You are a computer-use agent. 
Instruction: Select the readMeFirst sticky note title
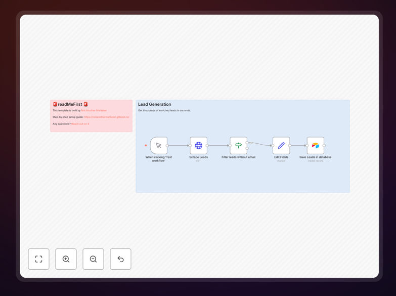(x=70, y=104)
